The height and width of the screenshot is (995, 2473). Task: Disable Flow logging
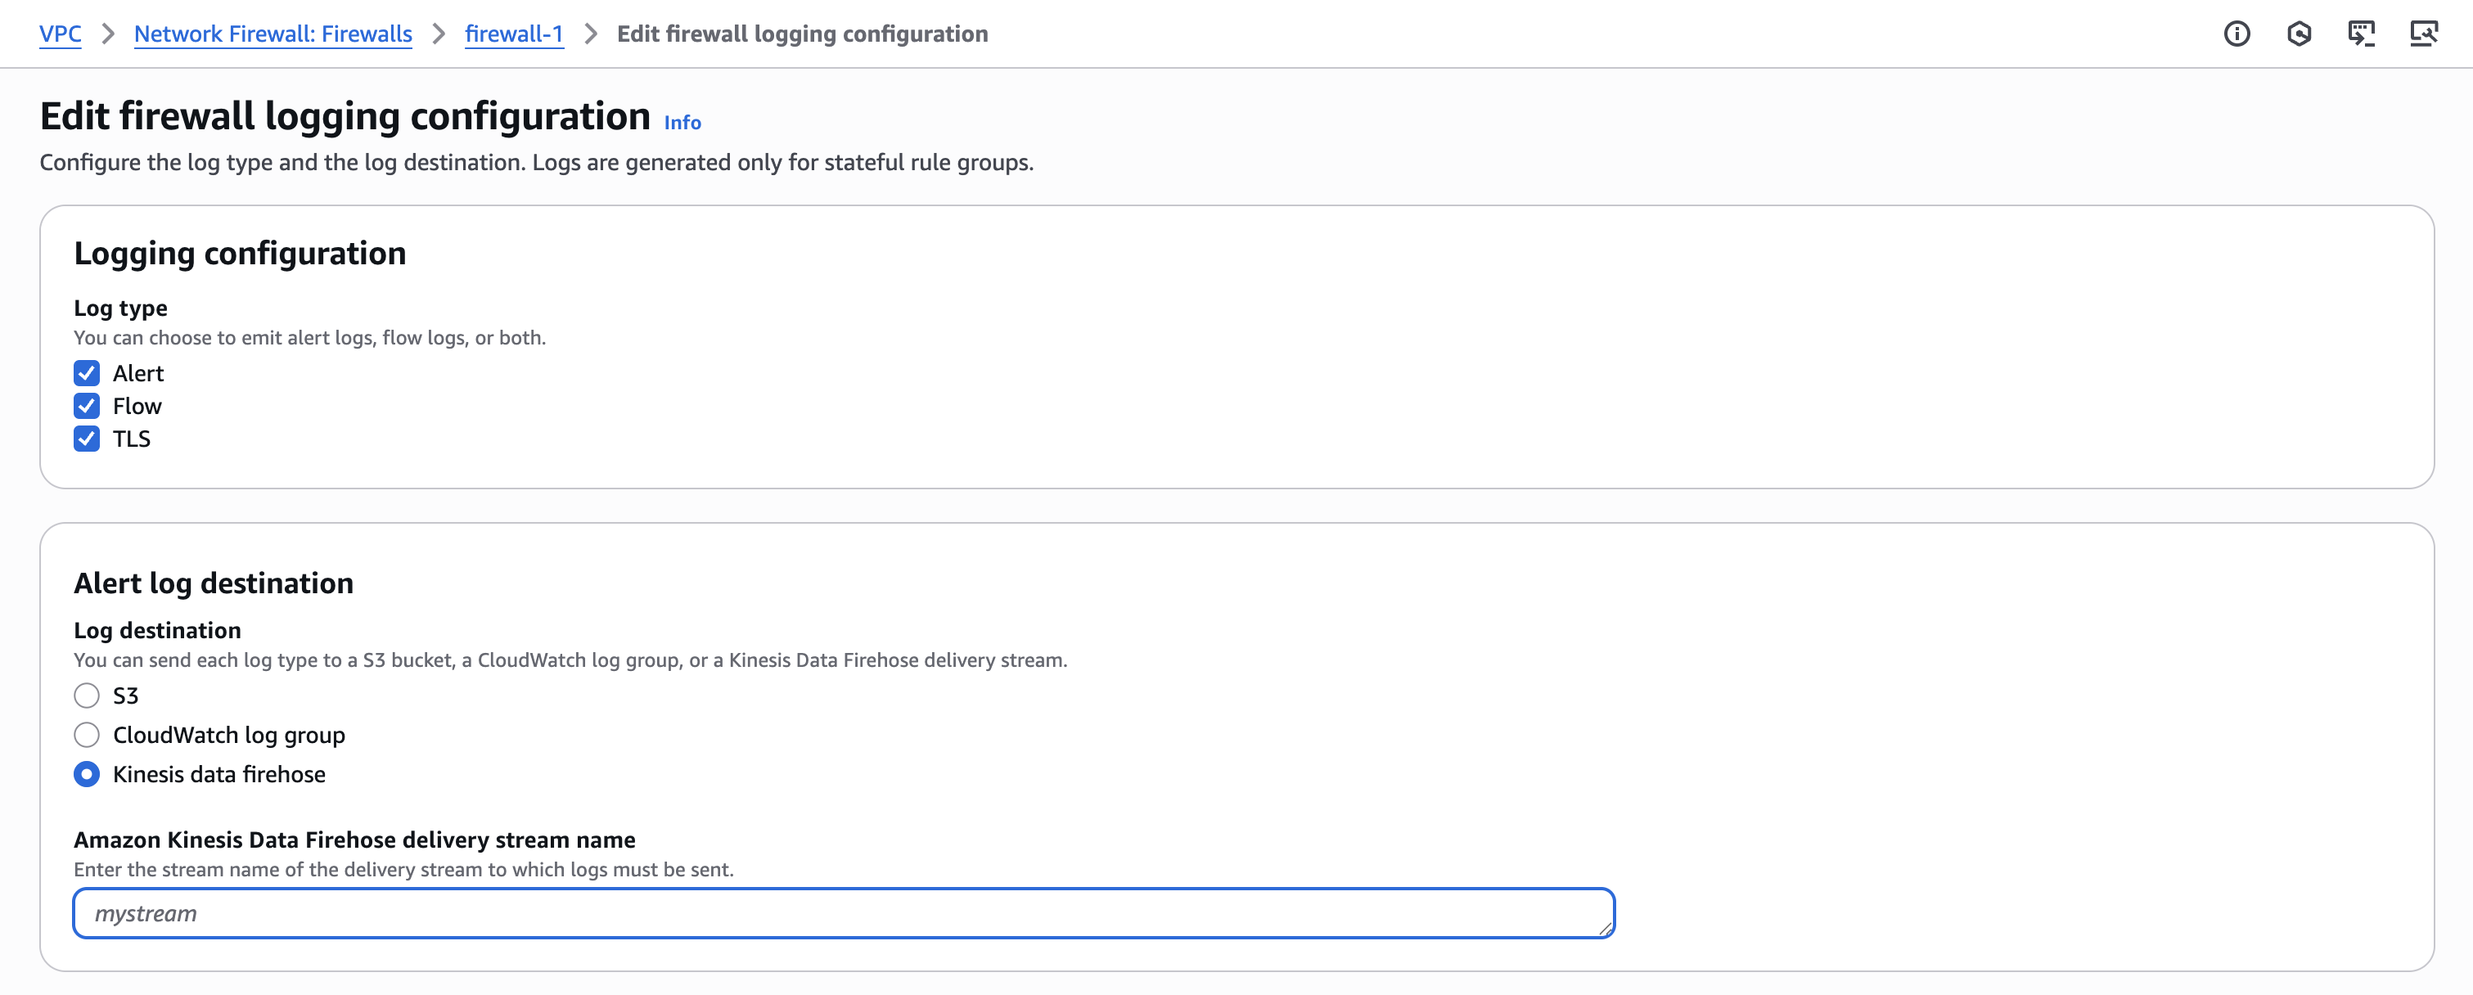[87, 406]
